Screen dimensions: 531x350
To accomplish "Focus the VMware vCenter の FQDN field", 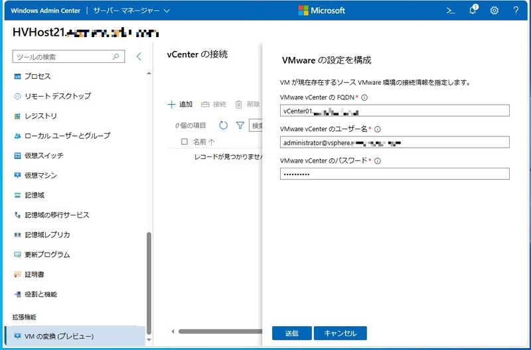I will (x=394, y=111).
